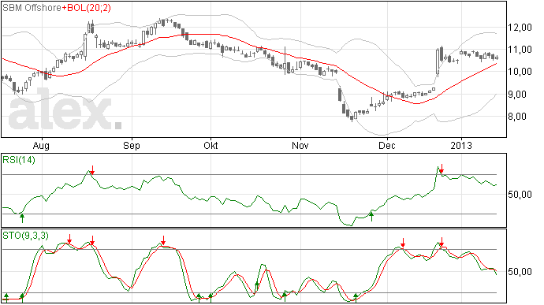This screenshot has width=544, height=305.
Task: Click the 50,00 level on the RSI axis
Action: click(x=520, y=195)
